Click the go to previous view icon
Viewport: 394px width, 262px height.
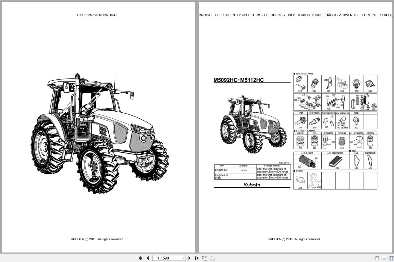pos(205,258)
